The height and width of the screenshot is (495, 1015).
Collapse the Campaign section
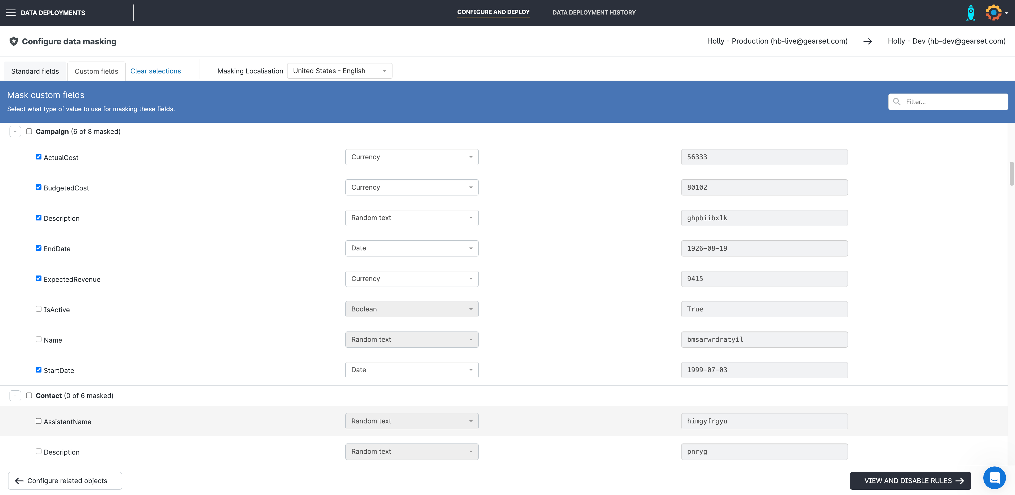click(15, 132)
